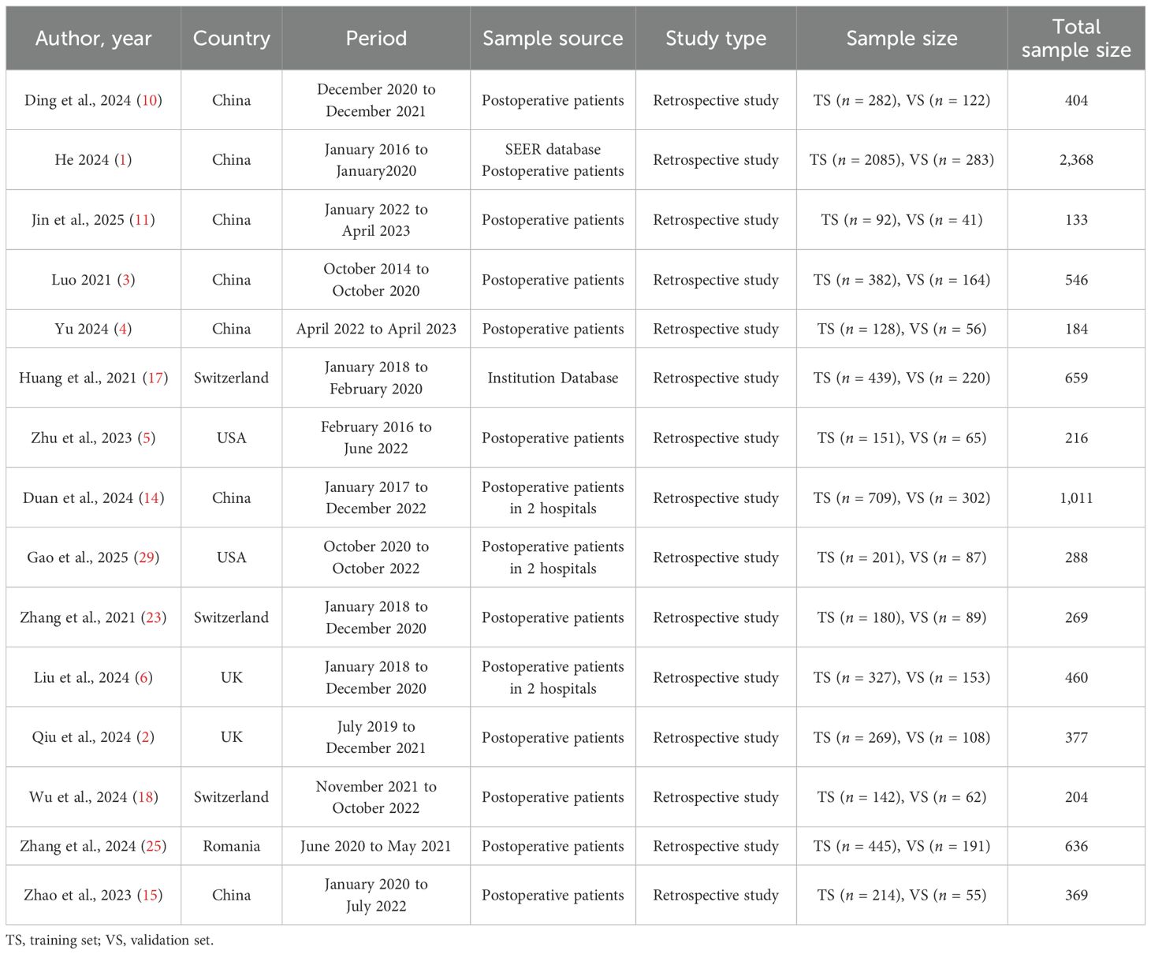Image resolution: width=1151 pixels, height=954 pixels.
Task: Open citation 2 for Qiu et al., 2024
Action: click(x=145, y=737)
